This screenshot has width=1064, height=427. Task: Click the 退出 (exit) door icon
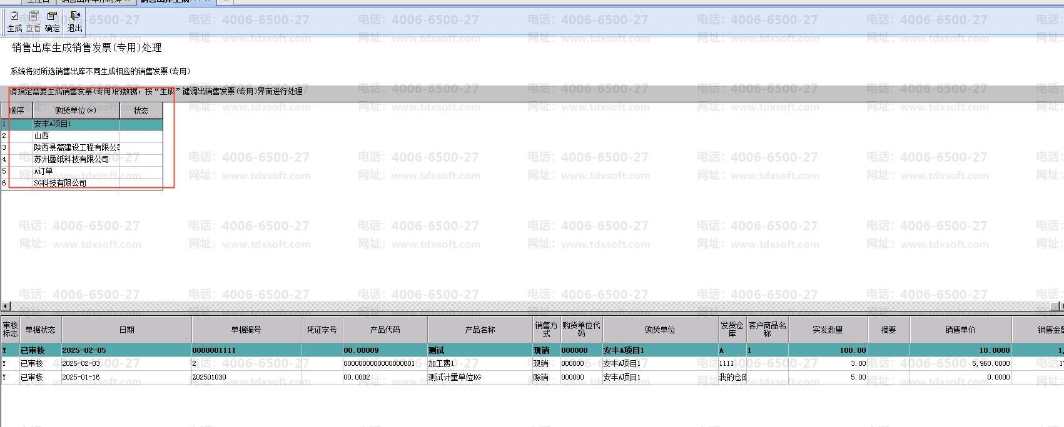click(75, 22)
